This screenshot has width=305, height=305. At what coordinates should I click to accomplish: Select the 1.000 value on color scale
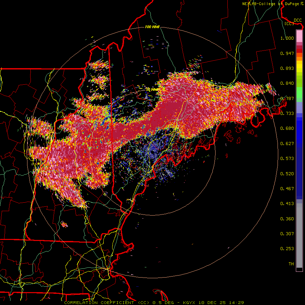pos(287,38)
